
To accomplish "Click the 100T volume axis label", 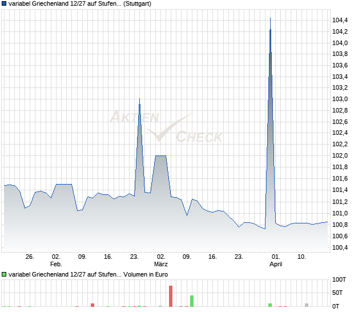I will click(339, 279).
